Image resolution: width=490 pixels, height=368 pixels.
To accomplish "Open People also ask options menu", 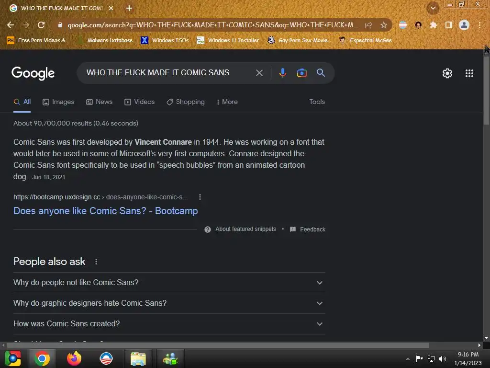I will [x=96, y=262].
